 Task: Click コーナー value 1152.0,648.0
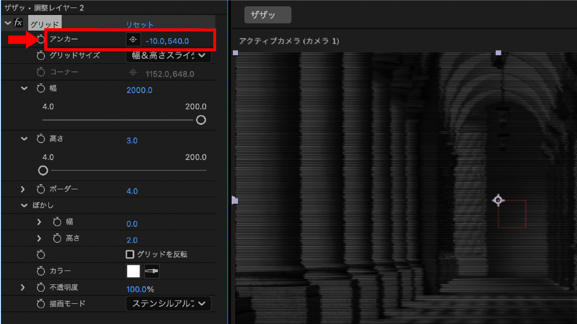tap(169, 74)
